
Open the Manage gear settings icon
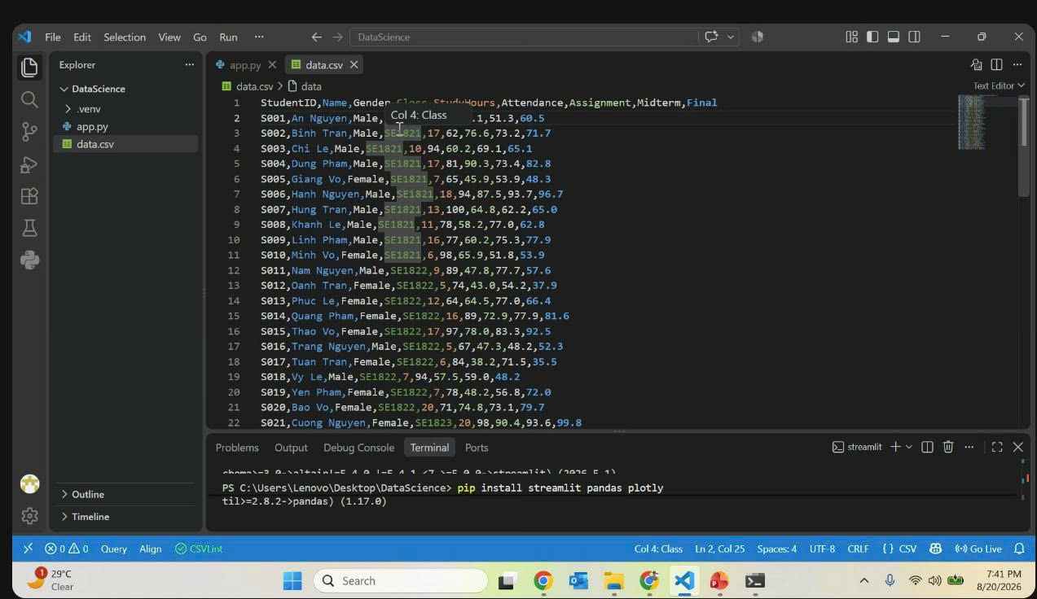pyautogui.click(x=29, y=516)
